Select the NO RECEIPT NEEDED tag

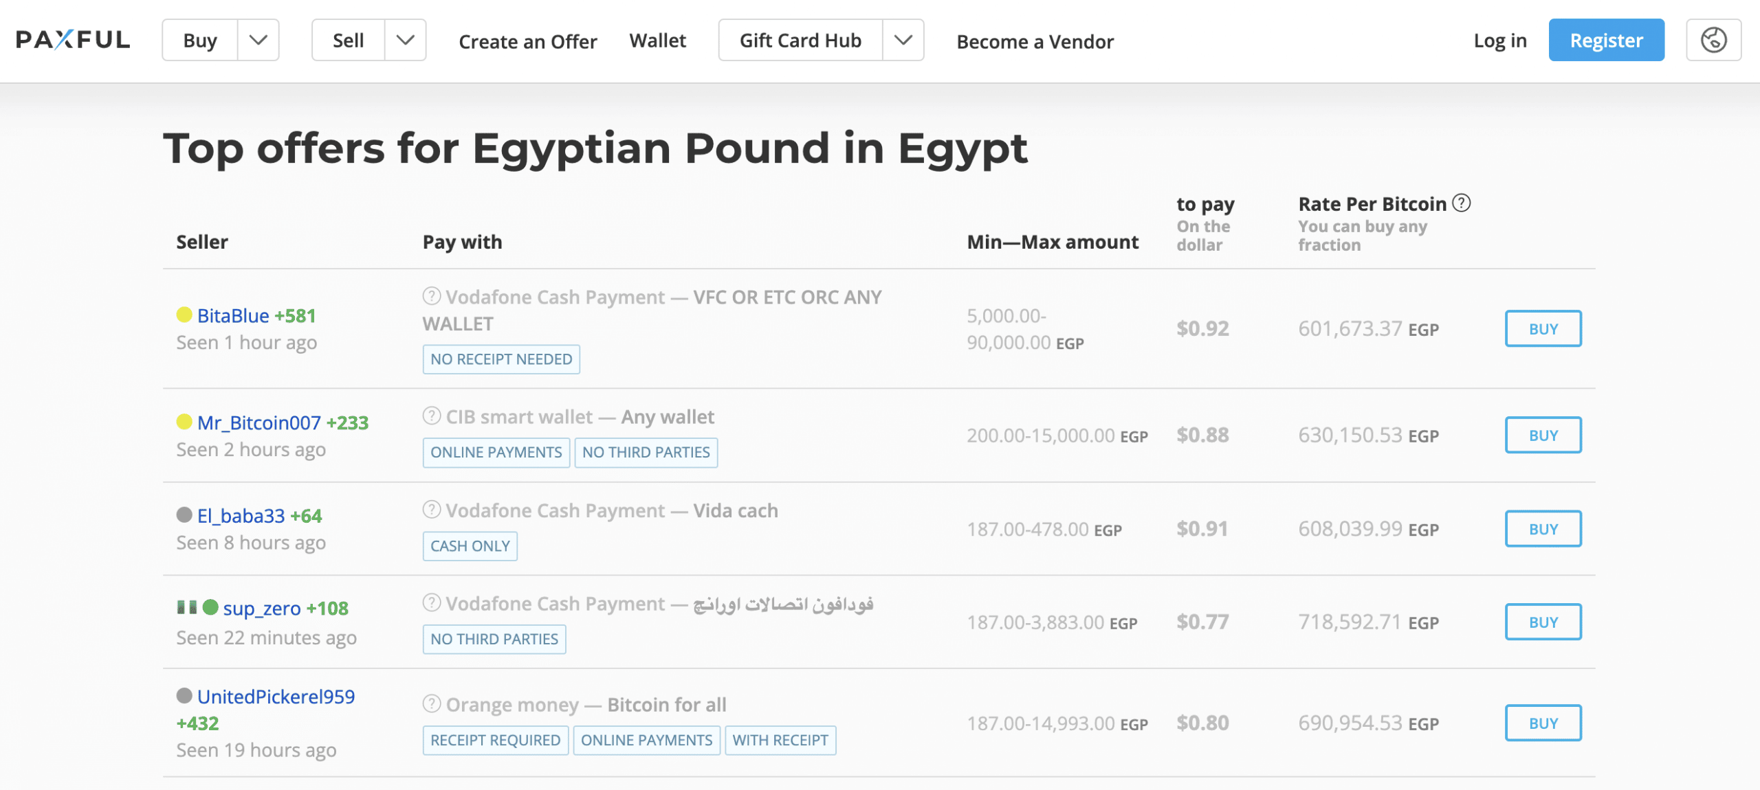click(501, 359)
